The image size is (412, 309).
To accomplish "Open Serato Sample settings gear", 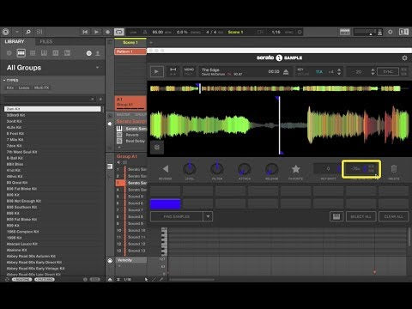I will pos(404,58).
